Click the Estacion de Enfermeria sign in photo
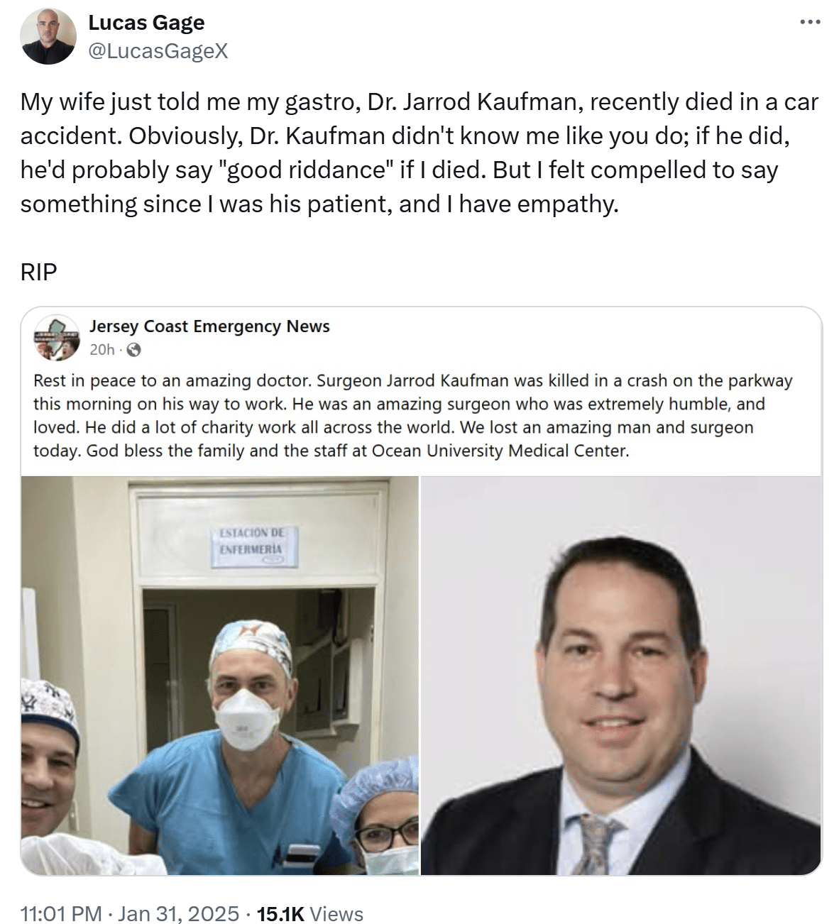 (253, 546)
